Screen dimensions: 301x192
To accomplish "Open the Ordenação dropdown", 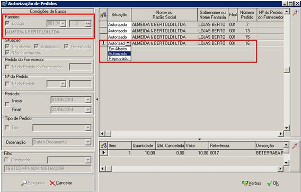I will (x=88, y=142).
